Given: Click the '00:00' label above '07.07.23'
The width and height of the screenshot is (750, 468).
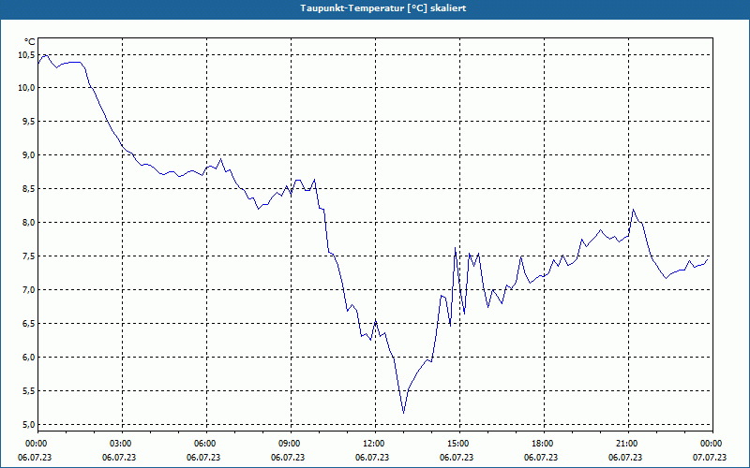Looking at the screenshot, I should [x=712, y=444].
